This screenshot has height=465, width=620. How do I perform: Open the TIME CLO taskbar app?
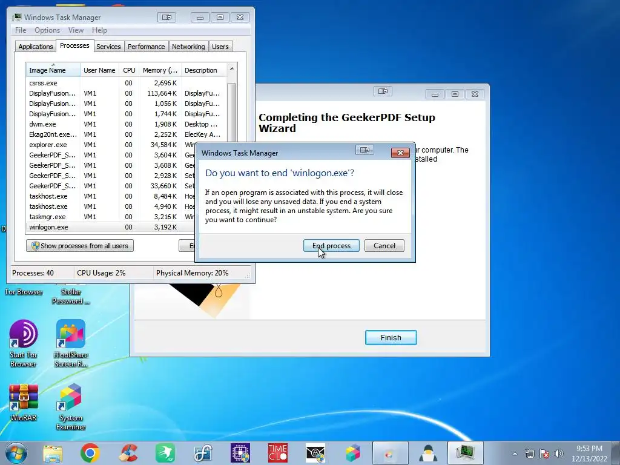tap(277, 453)
